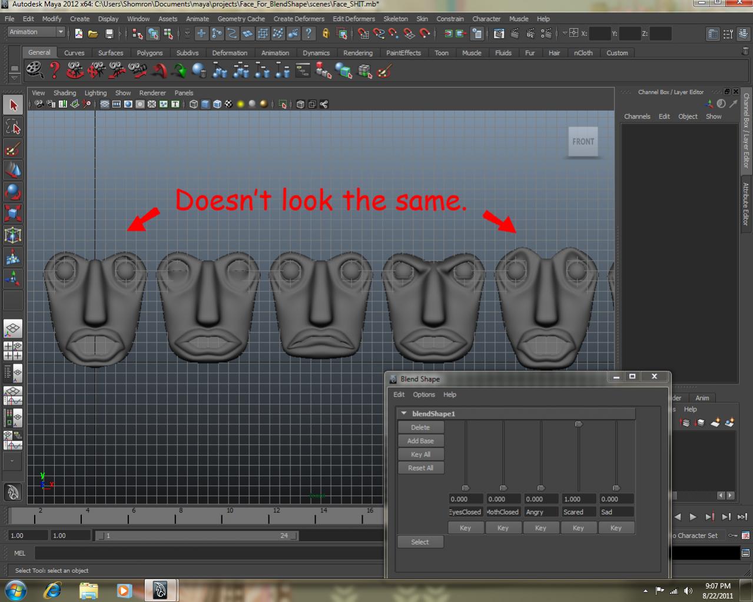Click the MEL command line input

tap(209, 553)
